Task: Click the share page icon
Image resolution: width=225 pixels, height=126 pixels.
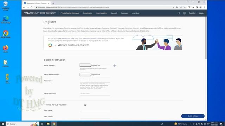Action: [181, 7]
